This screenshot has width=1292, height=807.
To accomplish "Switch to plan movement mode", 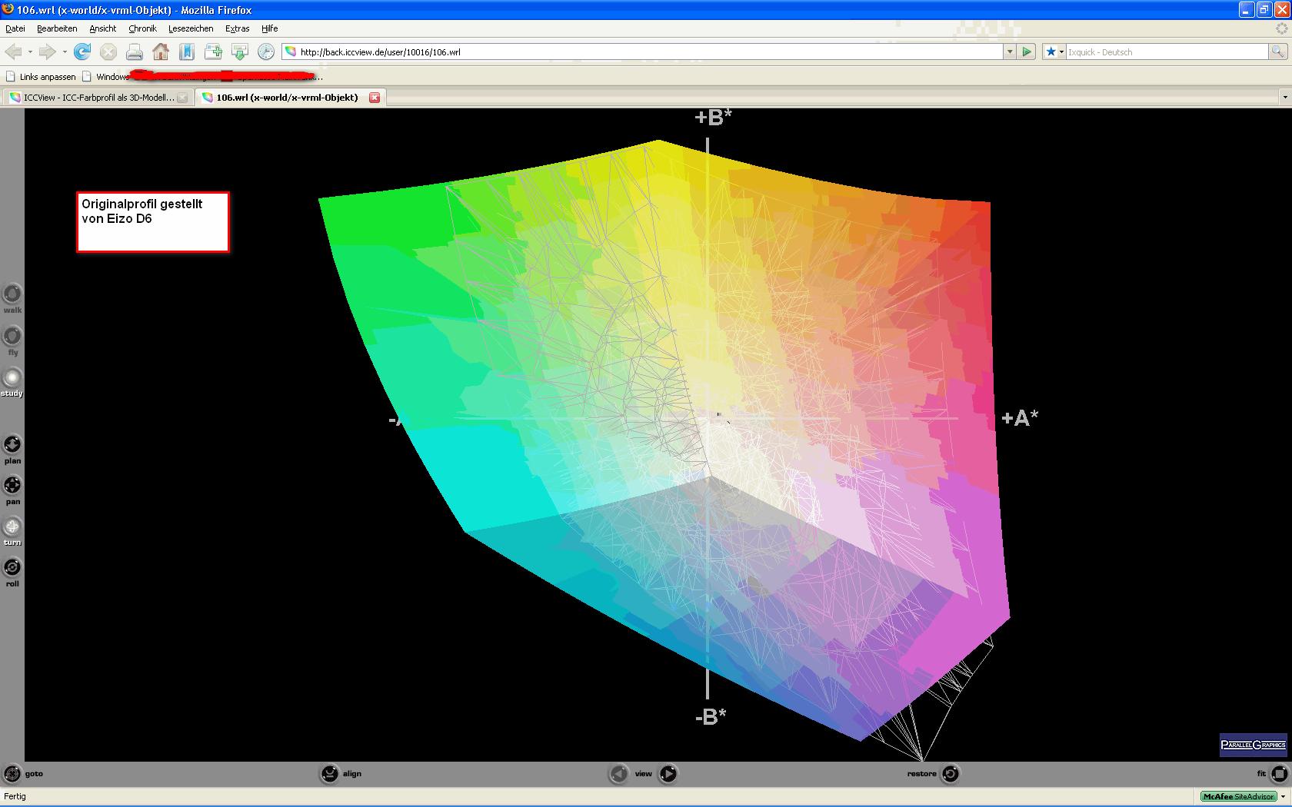I will pos(12,444).
